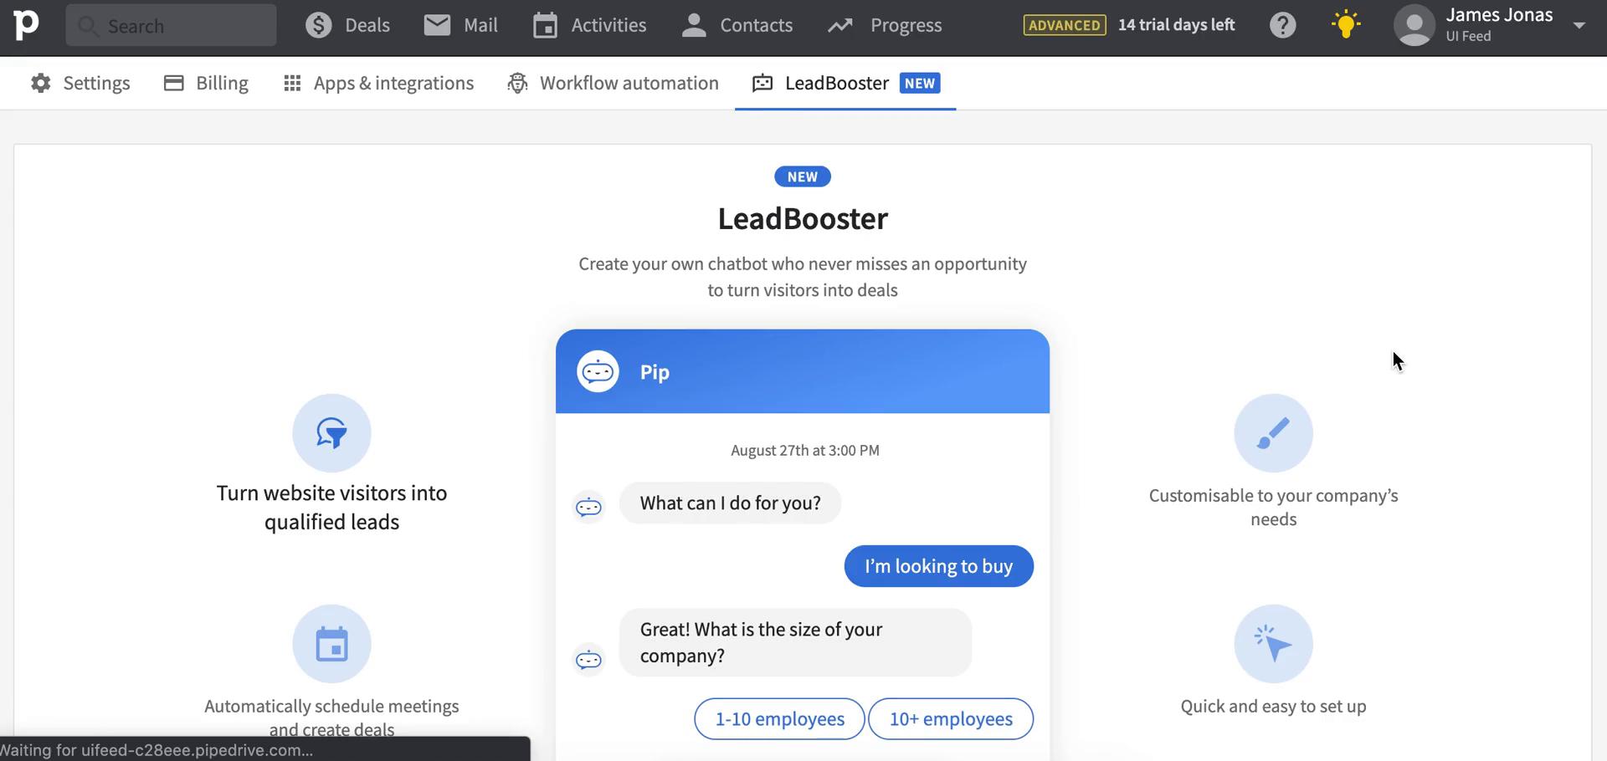Click the James Jonas user name

pyautogui.click(x=1499, y=15)
